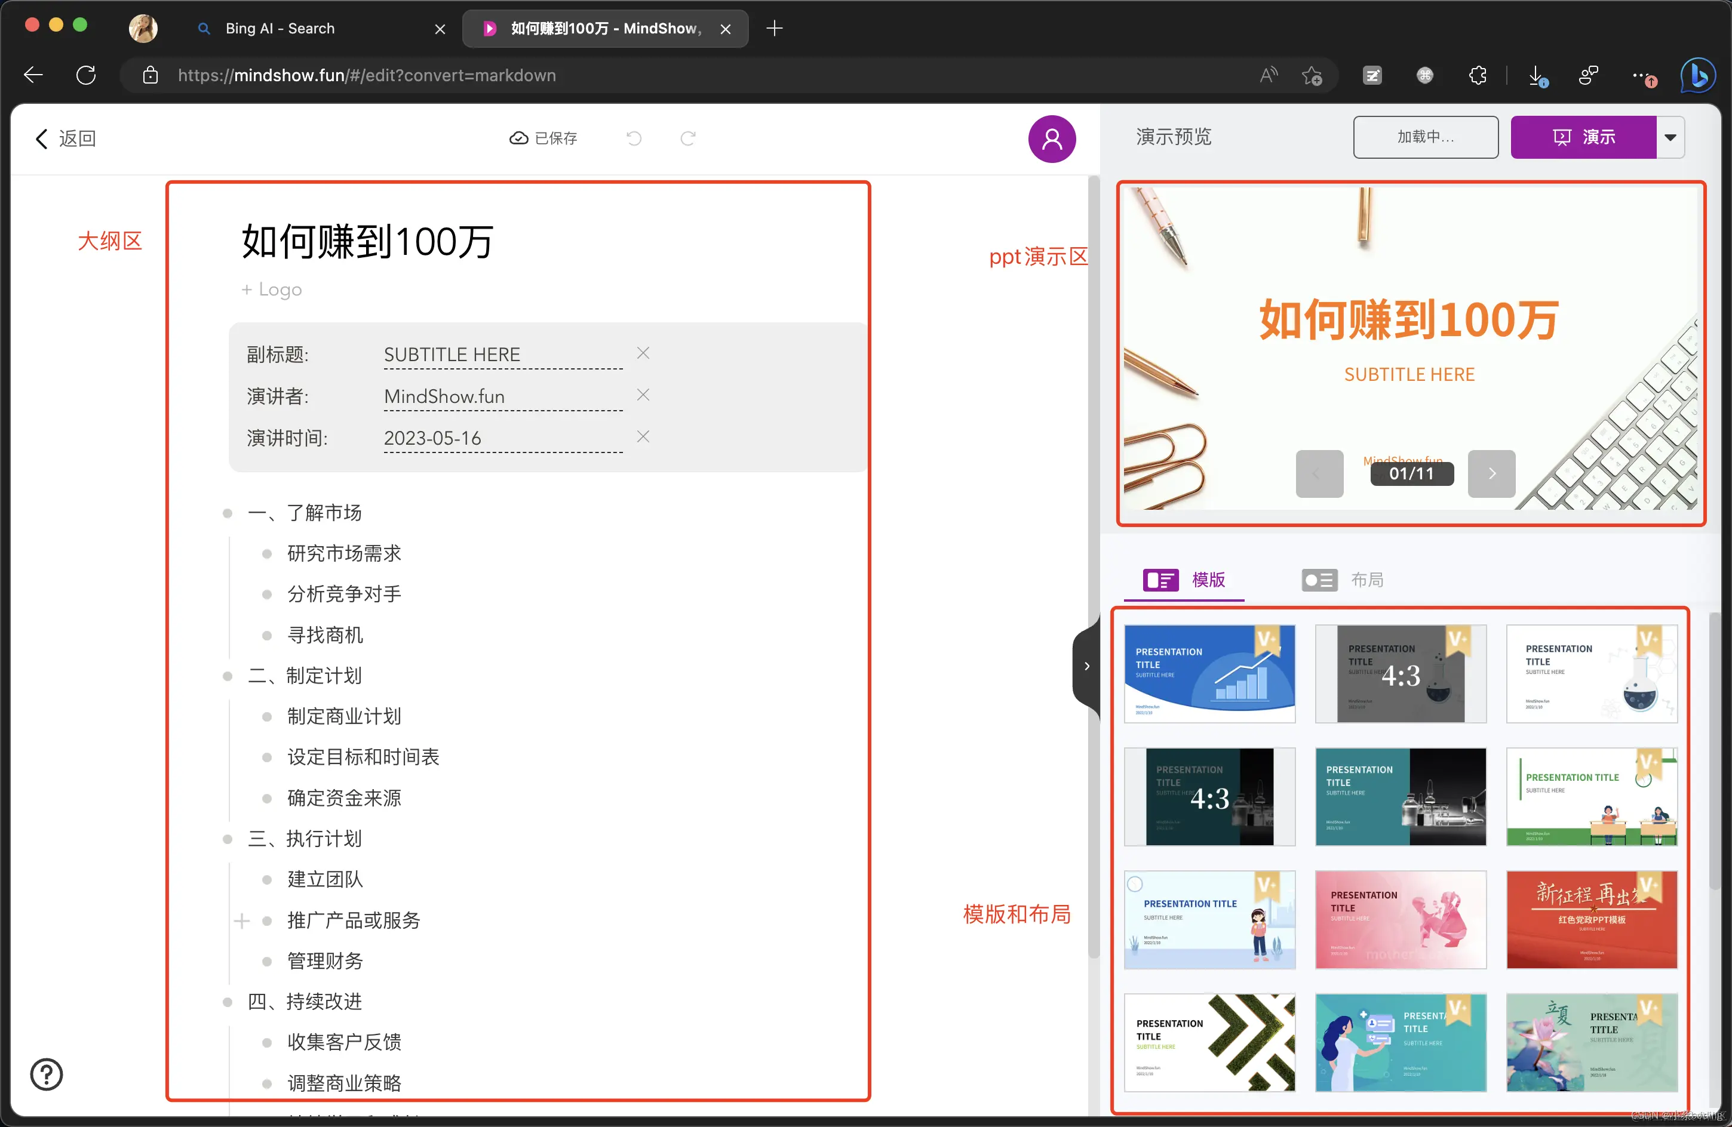Click the help question mark icon
The image size is (1732, 1127).
(x=46, y=1074)
